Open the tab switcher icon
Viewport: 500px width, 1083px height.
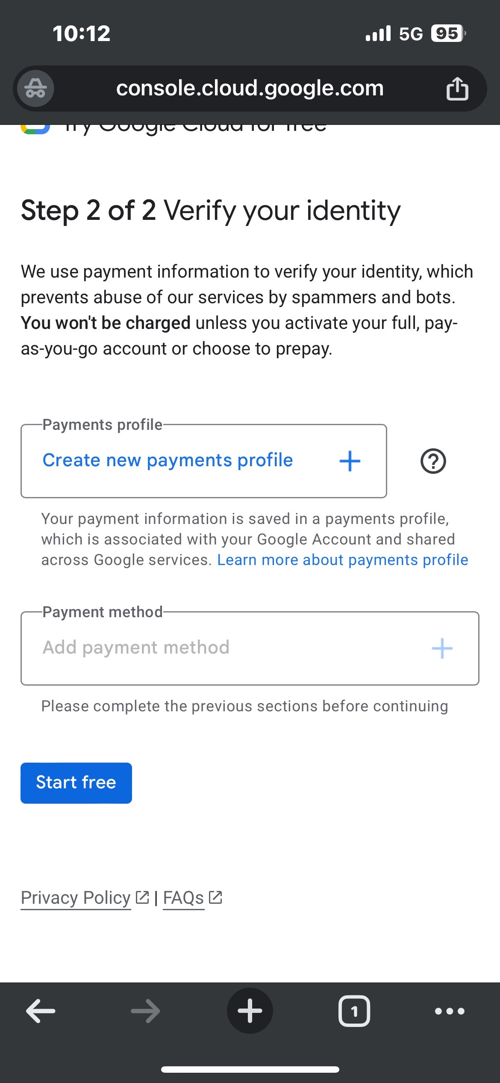(354, 1011)
